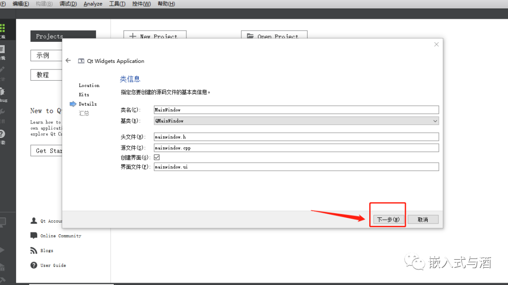Open the Edit mode sidebar icon

[2, 49]
